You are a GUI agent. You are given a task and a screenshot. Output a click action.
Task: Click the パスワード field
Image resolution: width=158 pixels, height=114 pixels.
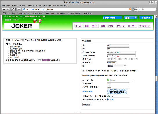(x=118, y=84)
